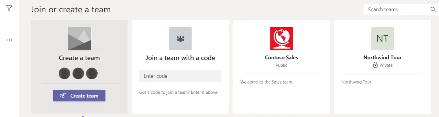Open the filter funnel icon
Viewport: 439px width, 117px height.
click(x=9, y=8)
